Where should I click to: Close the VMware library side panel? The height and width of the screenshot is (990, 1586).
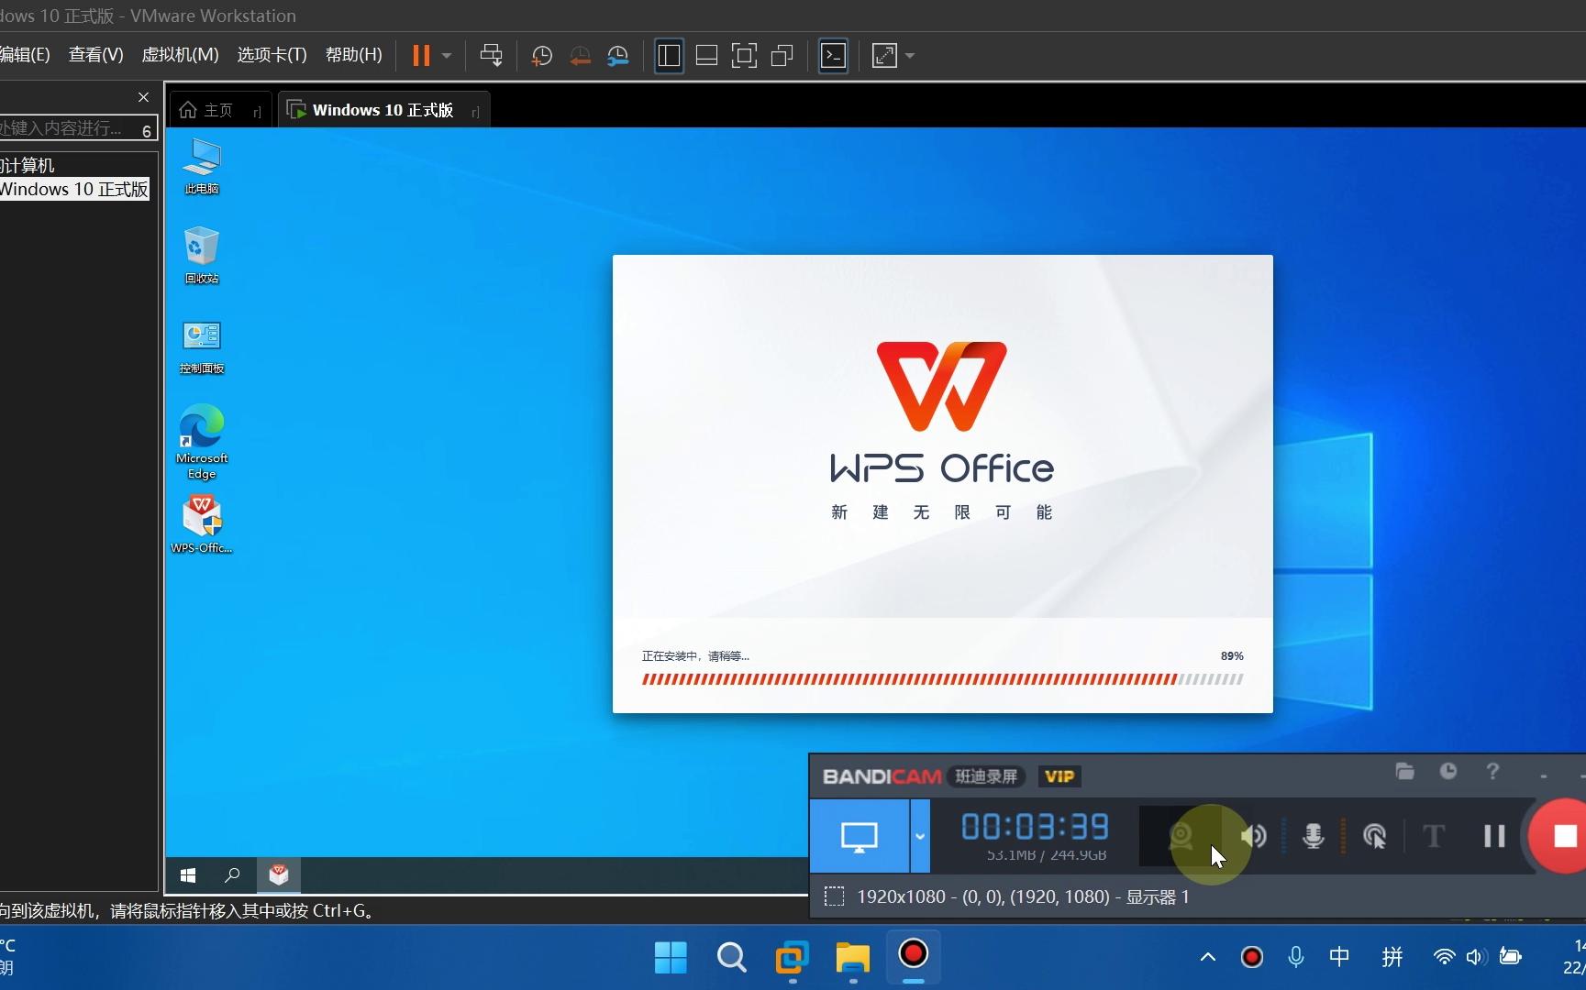point(143,97)
